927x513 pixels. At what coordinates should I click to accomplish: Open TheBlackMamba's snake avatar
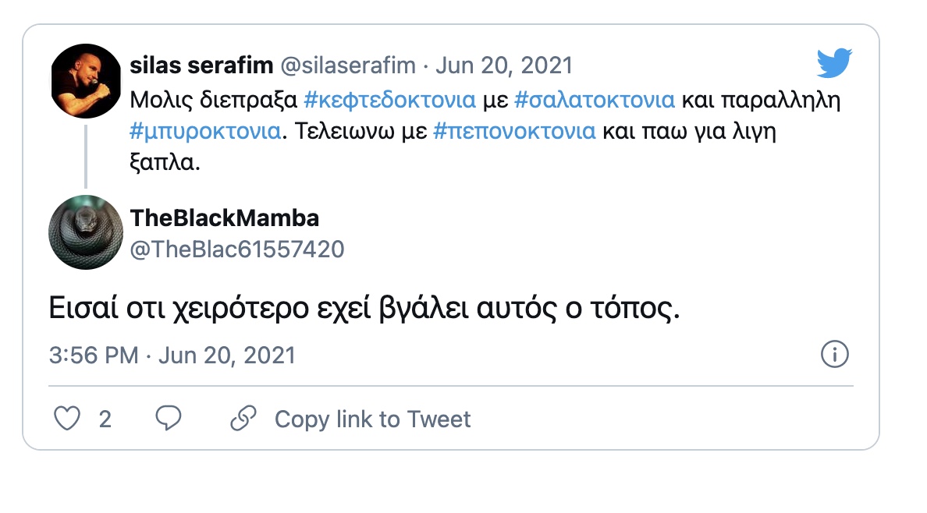86,232
